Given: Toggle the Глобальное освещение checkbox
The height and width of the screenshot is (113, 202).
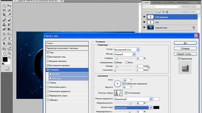Looking at the screenshot, I should [123, 84].
